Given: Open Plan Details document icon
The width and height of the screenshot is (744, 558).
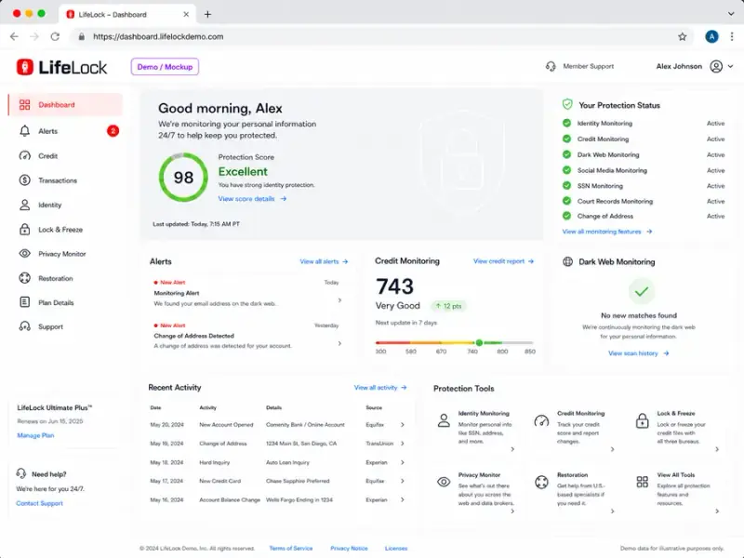Looking at the screenshot, I should pyautogui.click(x=25, y=302).
